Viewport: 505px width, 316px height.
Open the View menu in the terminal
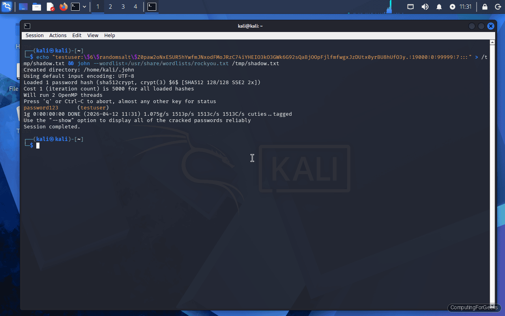point(93,36)
